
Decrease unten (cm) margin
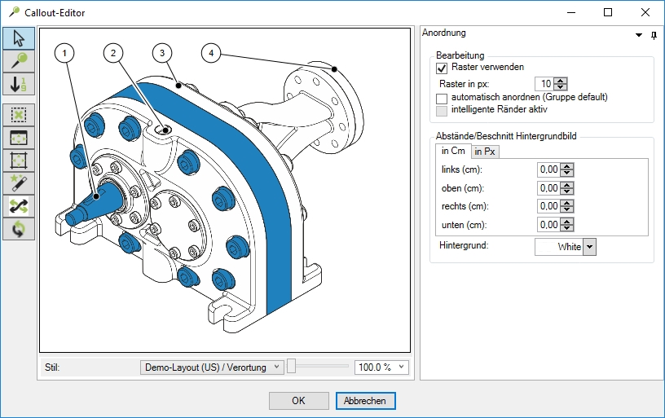coord(567,228)
